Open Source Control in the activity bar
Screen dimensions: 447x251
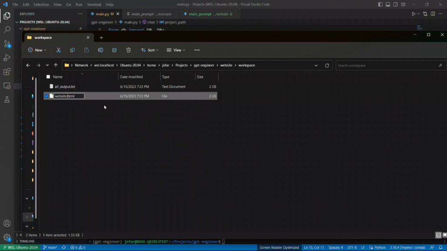(7, 44)
